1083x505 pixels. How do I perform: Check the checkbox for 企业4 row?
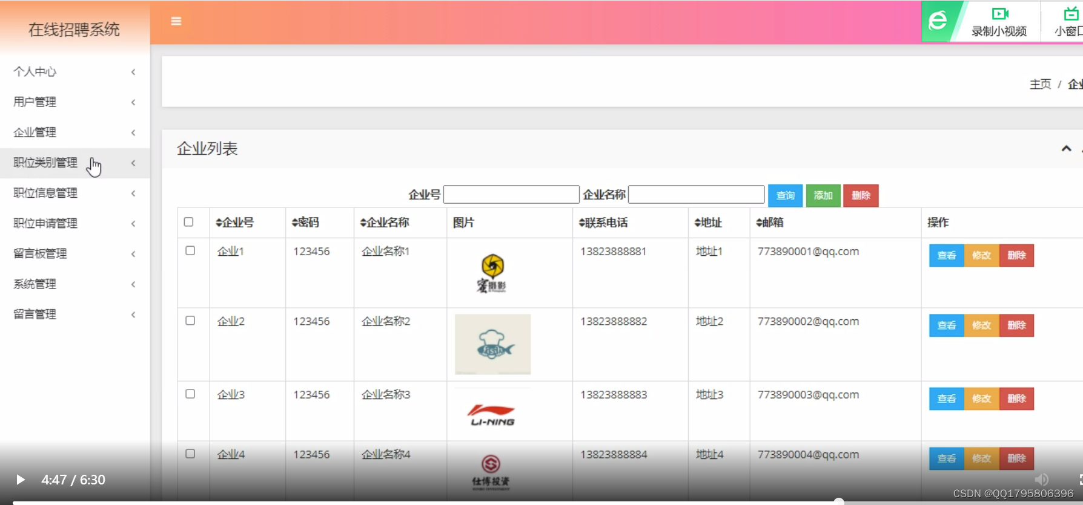(x=190, y=454)
